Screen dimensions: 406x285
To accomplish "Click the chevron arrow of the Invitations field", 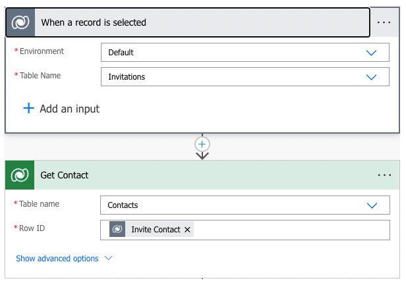I will tap(370, 76).
